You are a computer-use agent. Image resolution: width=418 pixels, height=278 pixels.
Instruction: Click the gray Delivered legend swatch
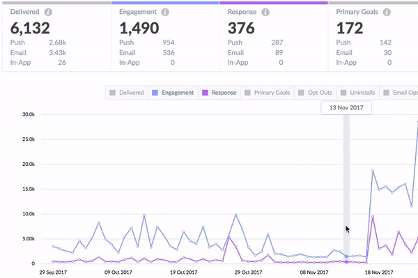click(x=112, y=93)
